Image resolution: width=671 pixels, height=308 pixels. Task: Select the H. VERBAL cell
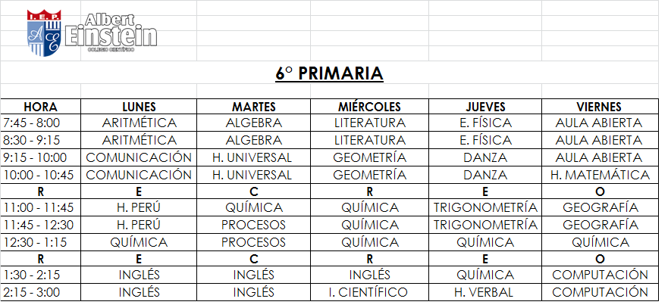tap(484, 292)
